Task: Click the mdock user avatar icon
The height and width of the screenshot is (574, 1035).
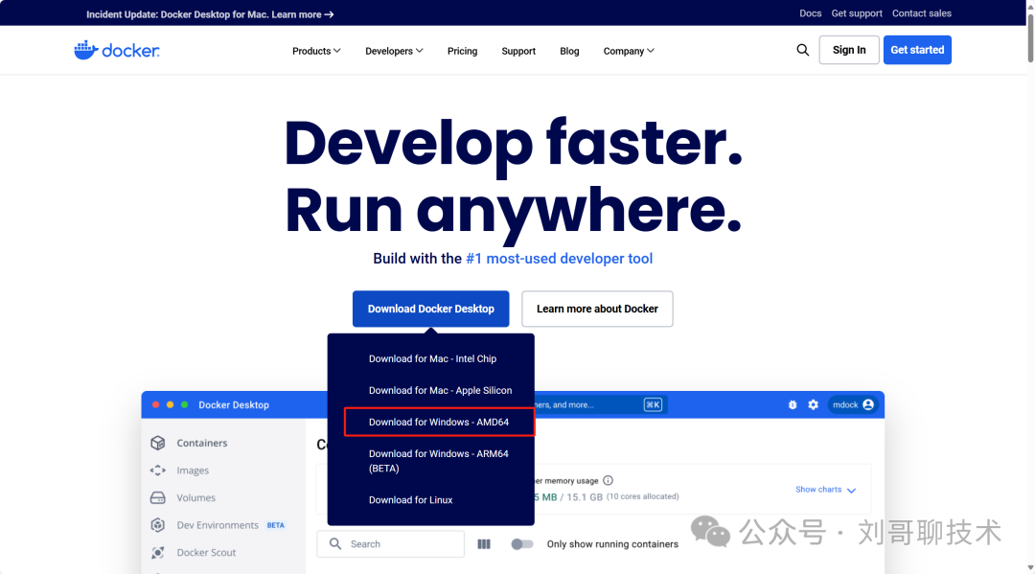Action: pyautogui.click(x=868, y=404)
